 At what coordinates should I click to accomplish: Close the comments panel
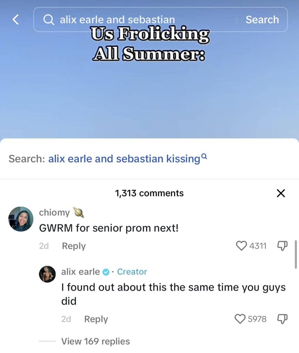(x=281, y=193)
